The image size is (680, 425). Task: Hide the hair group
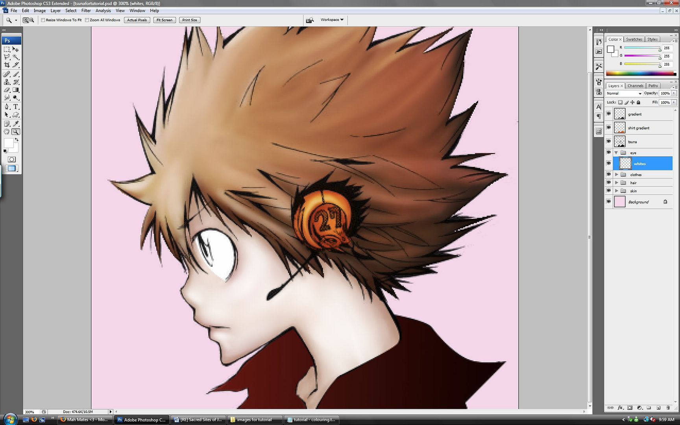pos(609,183)
